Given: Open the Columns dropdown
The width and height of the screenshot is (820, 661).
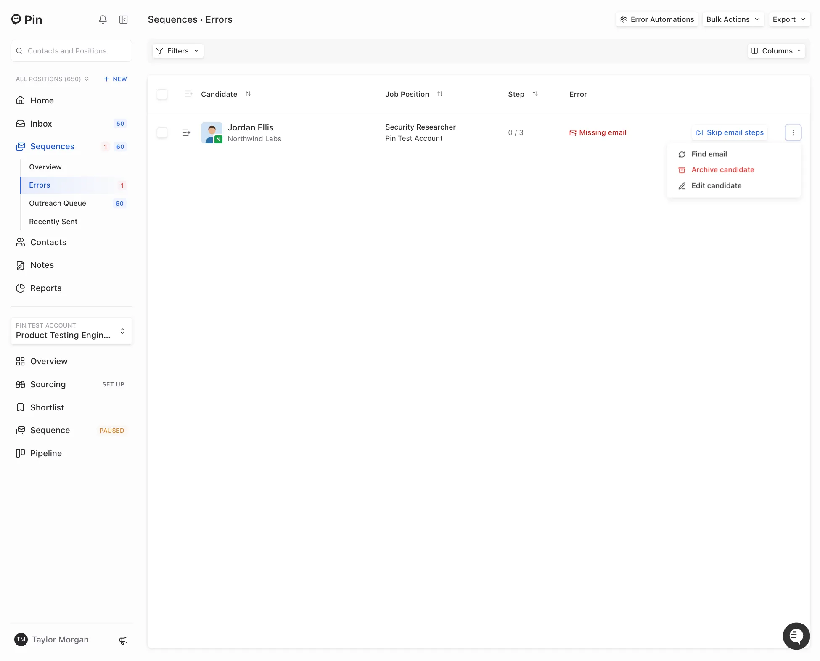Looking at the screenshot, I should tap(776, 51).
